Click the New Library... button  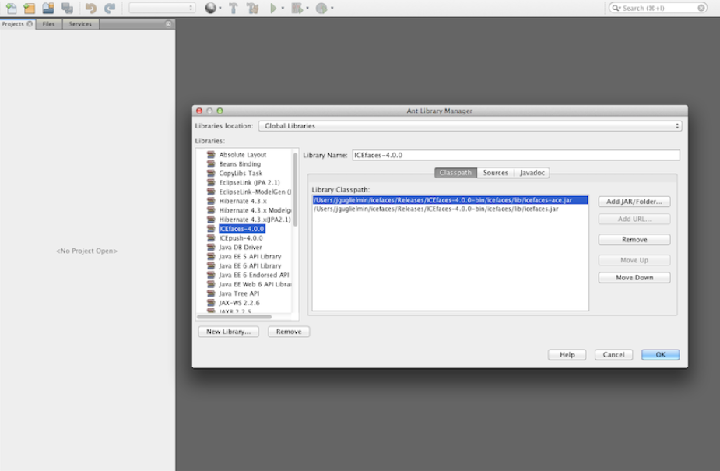(228, 332)
